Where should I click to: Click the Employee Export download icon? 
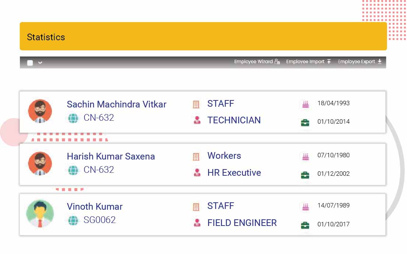380,62
